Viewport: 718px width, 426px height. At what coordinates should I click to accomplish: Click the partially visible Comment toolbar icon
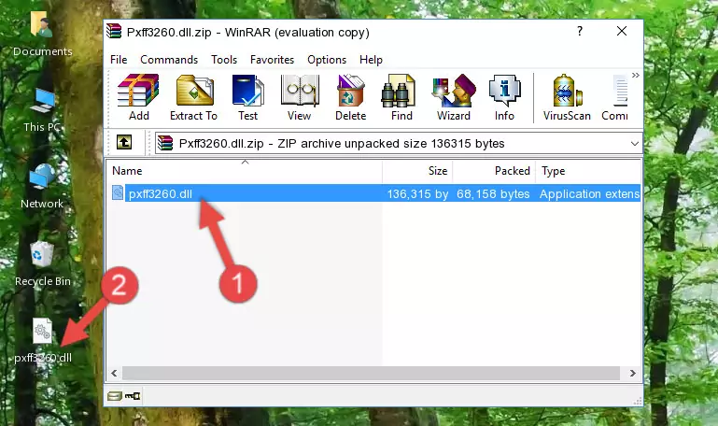tap(615, 97)
